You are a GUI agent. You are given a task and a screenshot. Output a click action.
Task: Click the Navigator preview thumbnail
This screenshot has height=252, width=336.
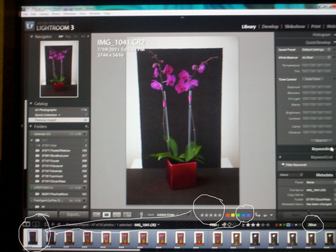click(59, 68)
